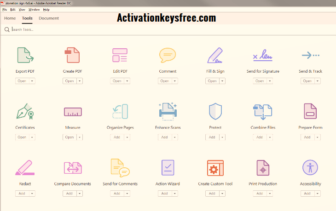
Task: Expand the Action Wizard Add dropdown arrow
Action: click(x=175, y=194)
